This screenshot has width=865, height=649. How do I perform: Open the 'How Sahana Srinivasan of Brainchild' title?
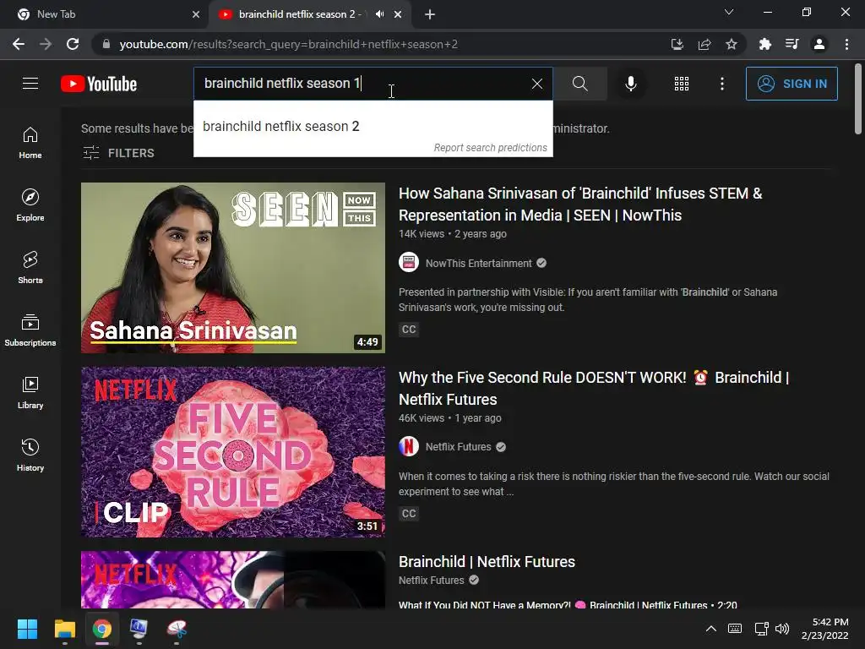pyautogui.click(x=580, y=205)
